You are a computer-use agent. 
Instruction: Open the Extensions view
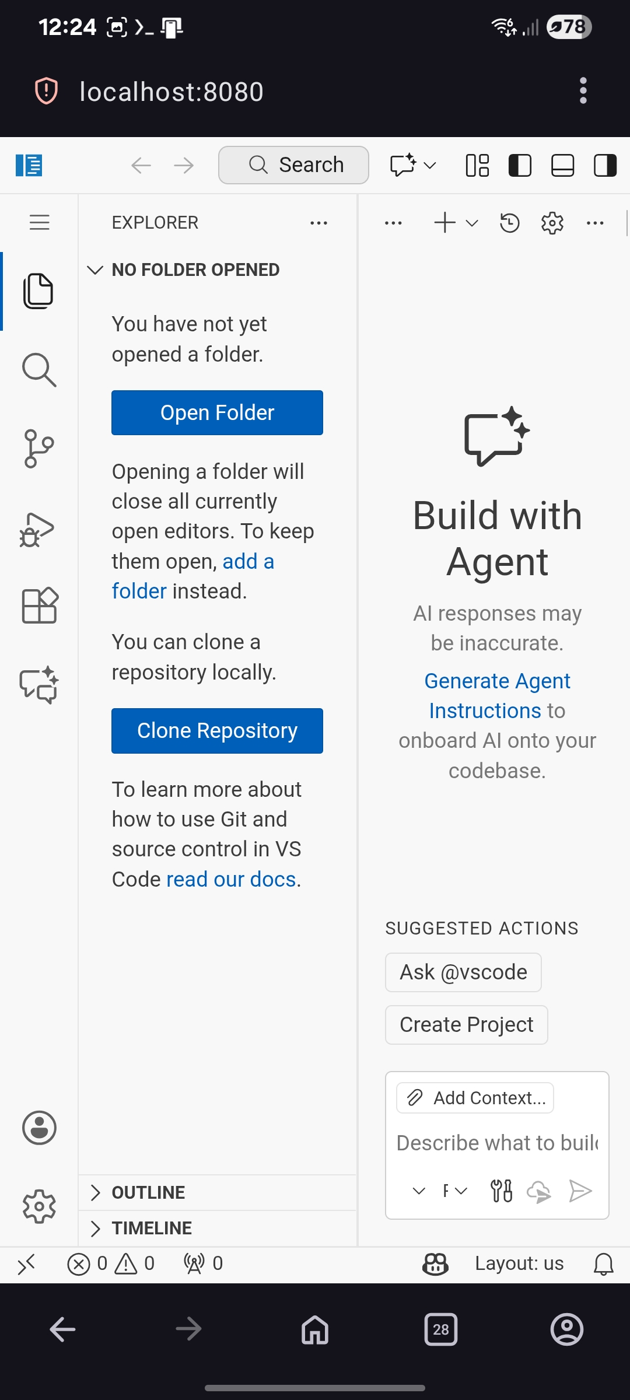[x=38, y=605]
